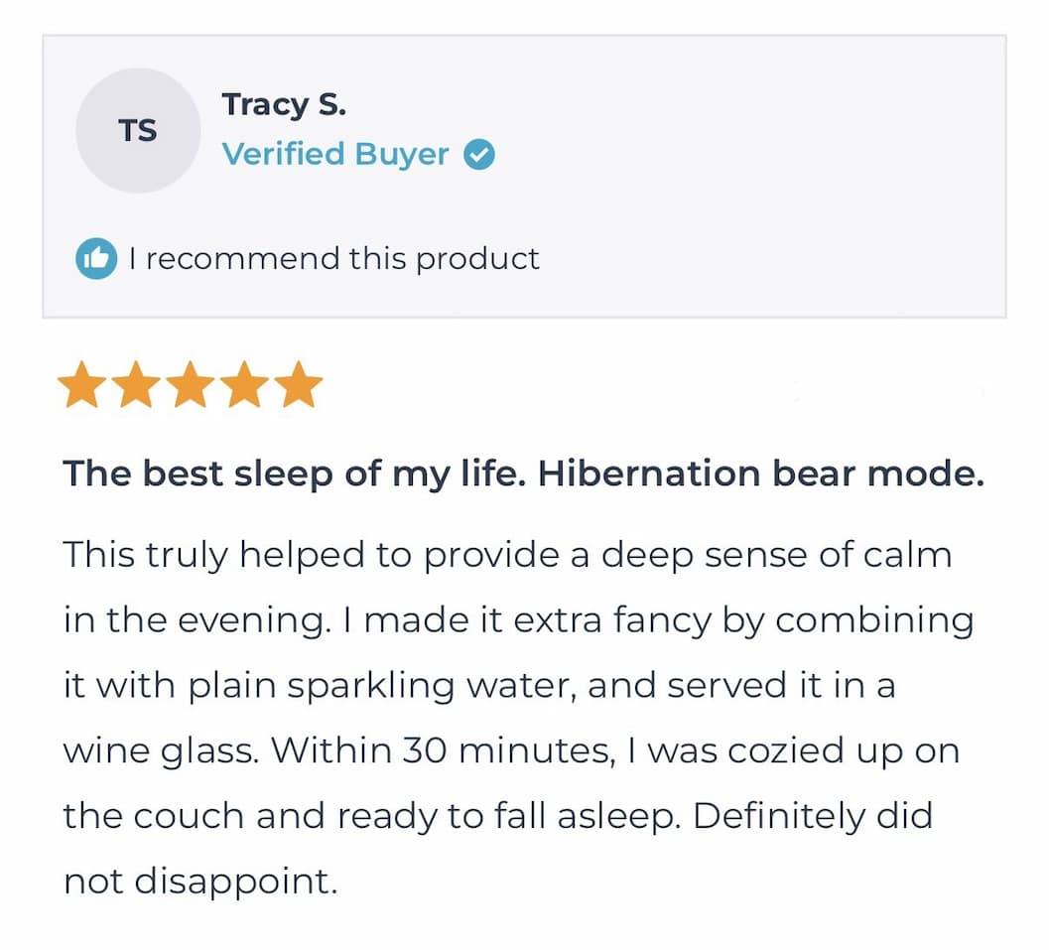Click the 'TS' initials in avatar
The image size is (1049, 950).
point(138,131)
